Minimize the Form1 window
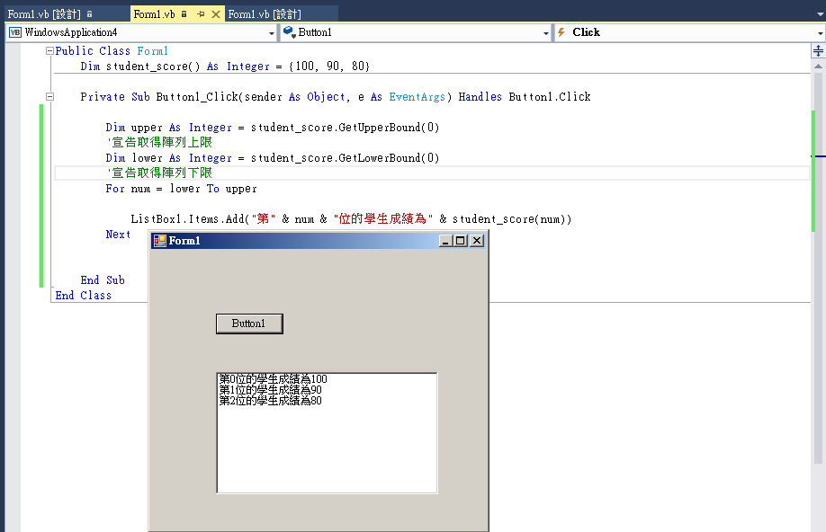Screen dimensions: 826x532 (445, 241)
